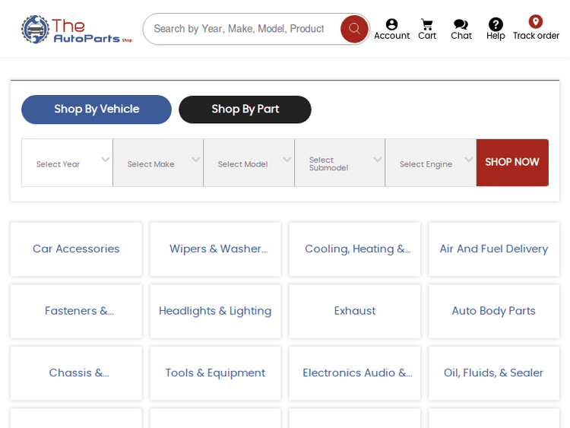570x428 pixels.
Task: Open Headlights & Lighting category
Action: pos(216,311)
